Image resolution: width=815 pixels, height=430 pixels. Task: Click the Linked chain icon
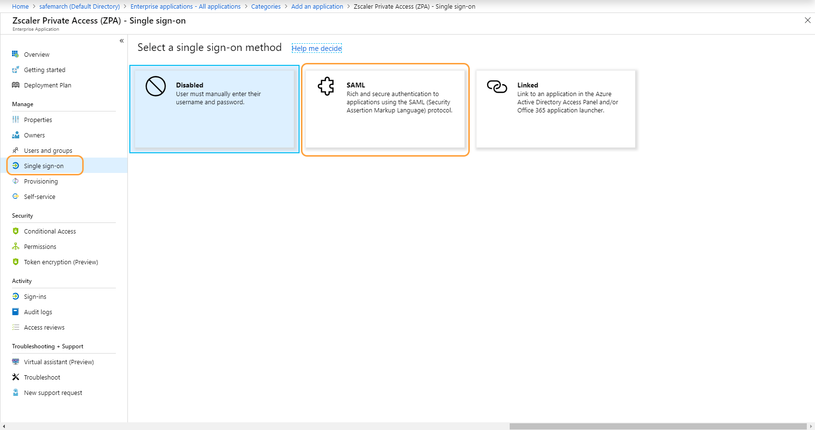pos(497,86)
